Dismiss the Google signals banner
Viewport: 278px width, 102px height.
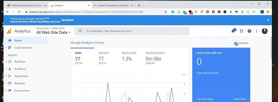point(268,20)
